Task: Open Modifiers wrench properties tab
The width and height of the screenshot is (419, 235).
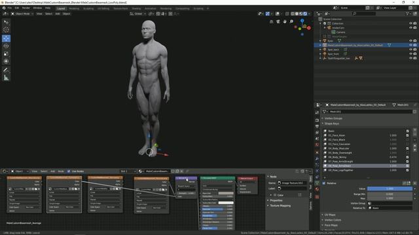Action: click(x=317, y=159)
